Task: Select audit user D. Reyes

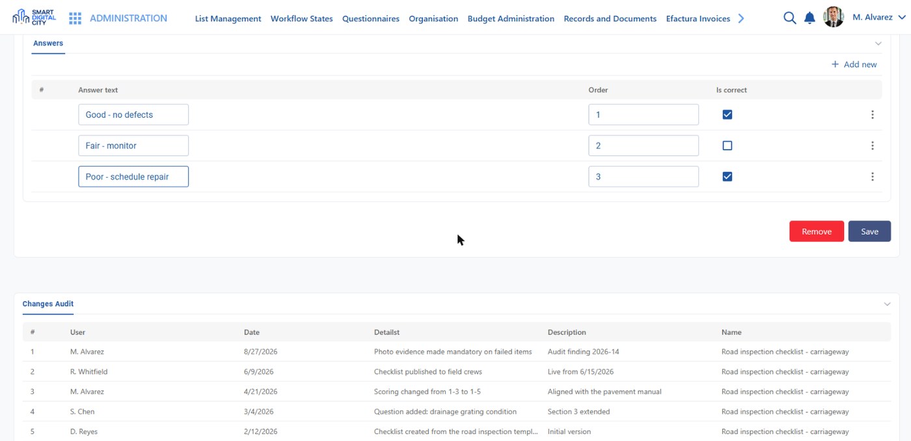Action: tap(84, 431)
